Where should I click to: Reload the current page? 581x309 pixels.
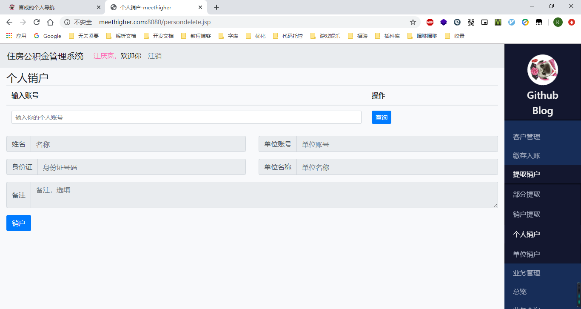[x=37, y=22]
